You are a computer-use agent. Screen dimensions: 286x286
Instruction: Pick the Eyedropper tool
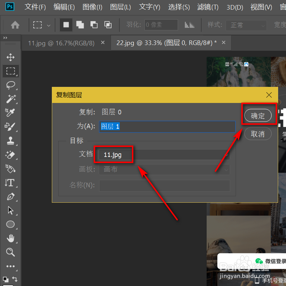click(x=10, y=113)
